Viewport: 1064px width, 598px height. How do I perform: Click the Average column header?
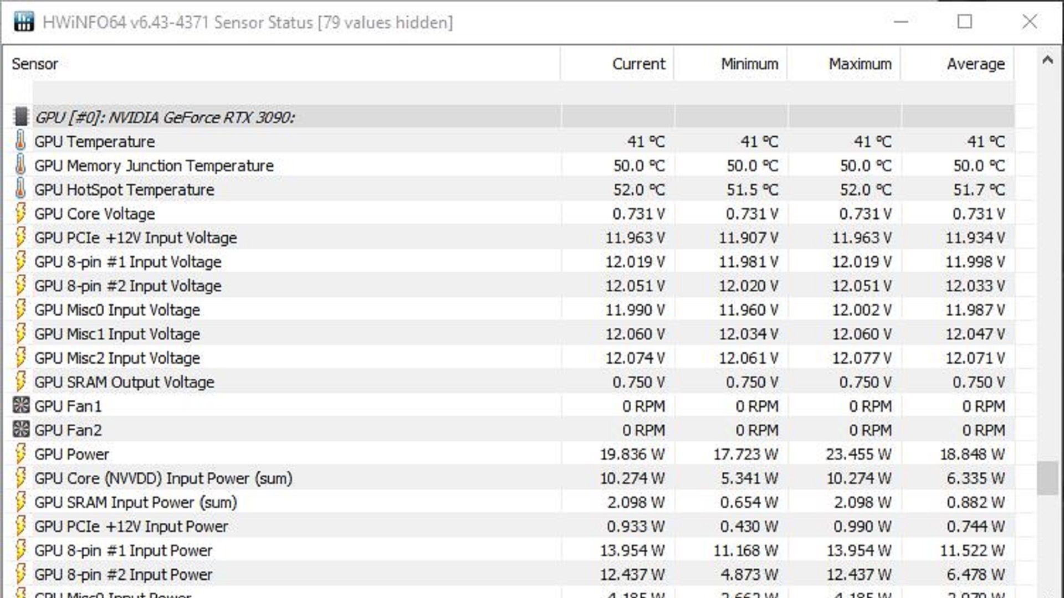click(975, 64)
